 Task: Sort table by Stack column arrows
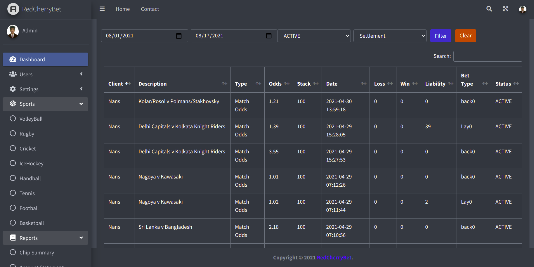click(315, 84)
